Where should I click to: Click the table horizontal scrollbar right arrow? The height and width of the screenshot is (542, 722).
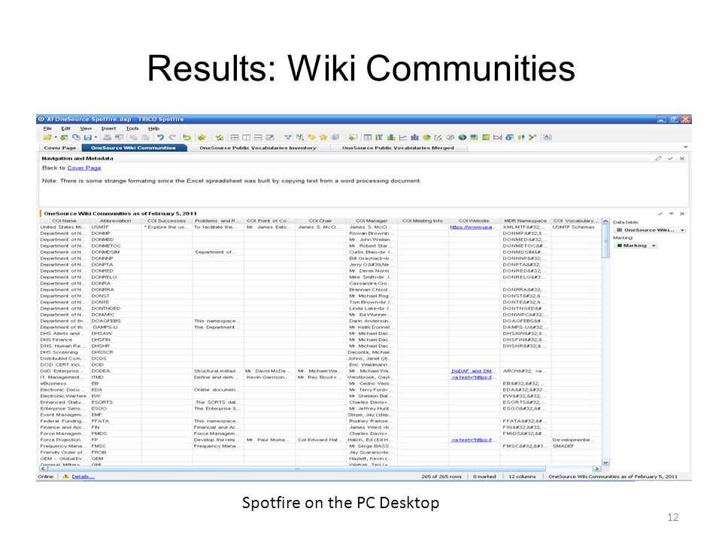click(x=596, y=469)
